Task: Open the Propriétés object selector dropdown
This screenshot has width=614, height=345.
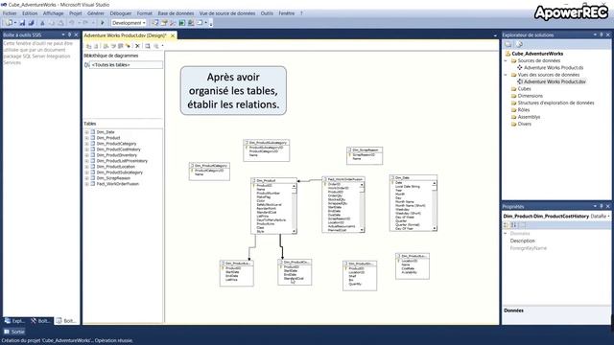Action: (608, 216)
